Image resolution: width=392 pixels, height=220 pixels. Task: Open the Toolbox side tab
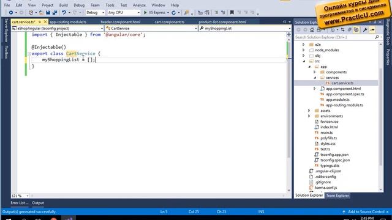(6, 52)
